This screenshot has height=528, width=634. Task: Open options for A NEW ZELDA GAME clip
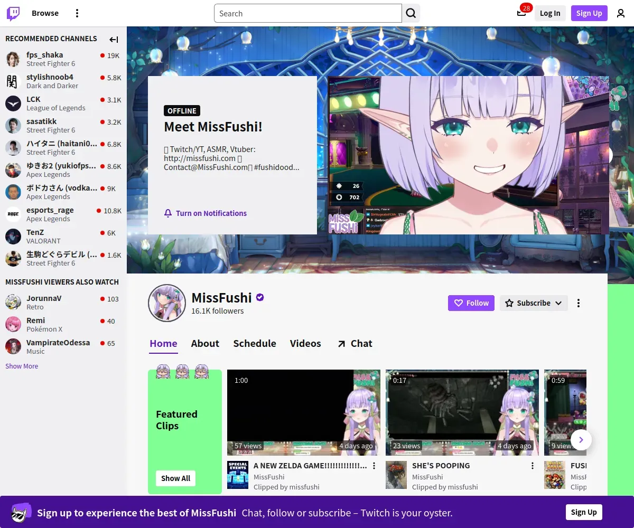(x=374, y=466)
